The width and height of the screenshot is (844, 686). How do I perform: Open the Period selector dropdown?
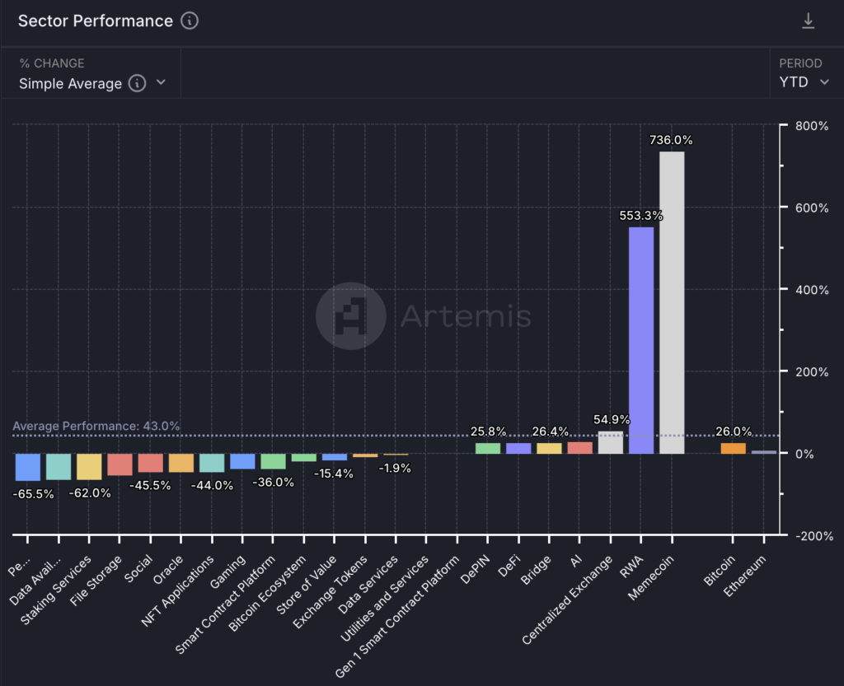point(804,82)
